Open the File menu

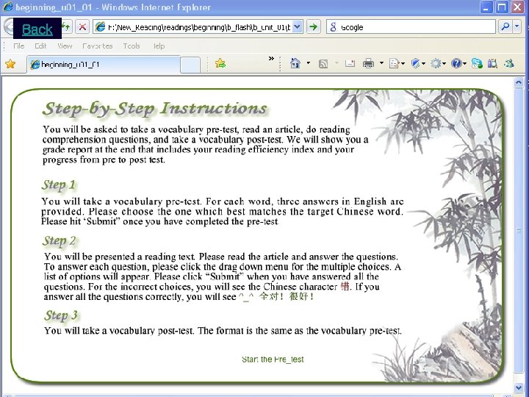[x=19, y=46]
